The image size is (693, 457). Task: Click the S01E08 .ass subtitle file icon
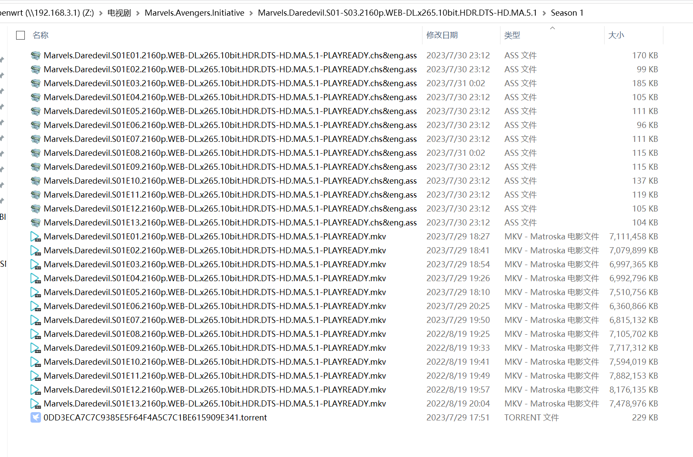(x=36, y=153)
